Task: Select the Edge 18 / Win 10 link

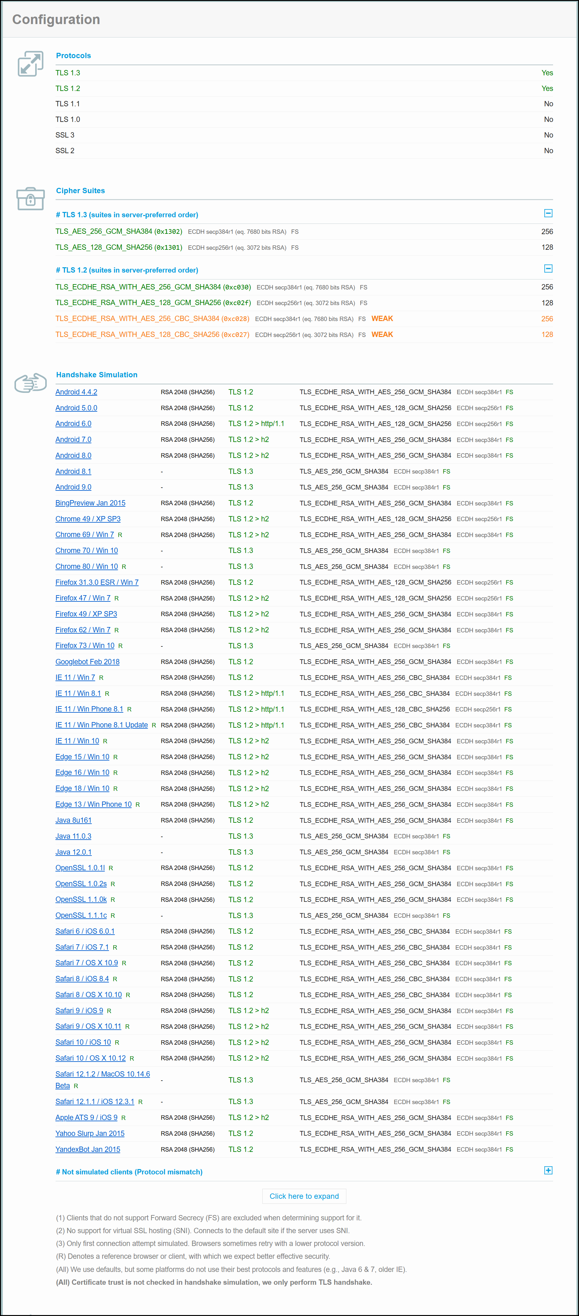Action: 82,788
